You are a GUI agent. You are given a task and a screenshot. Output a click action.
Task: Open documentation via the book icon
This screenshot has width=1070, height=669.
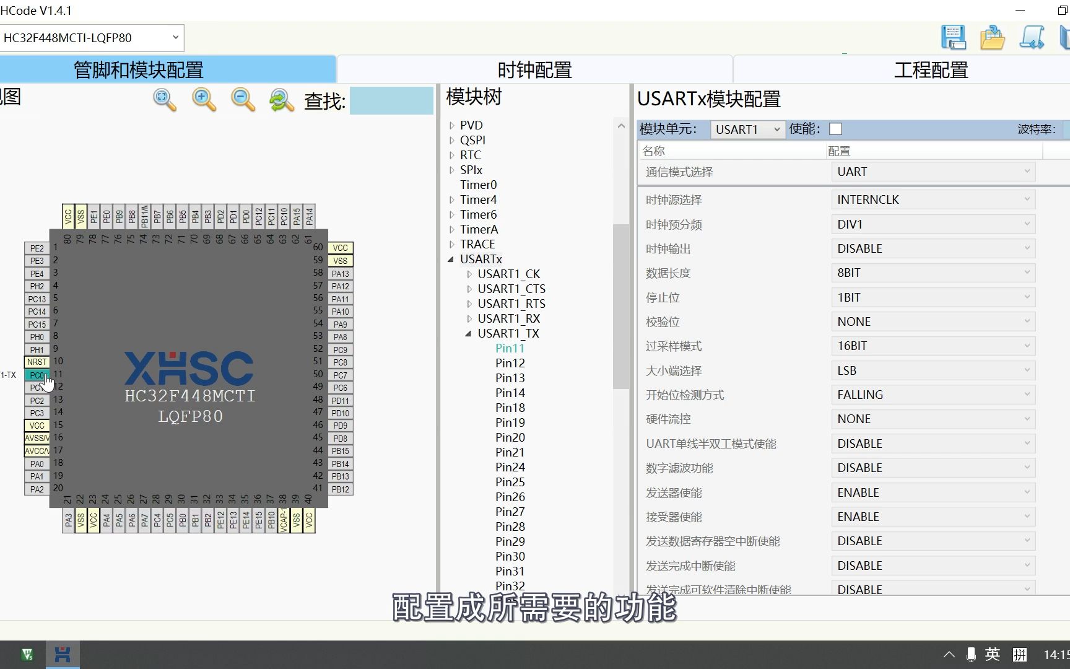coord(1066,37)
